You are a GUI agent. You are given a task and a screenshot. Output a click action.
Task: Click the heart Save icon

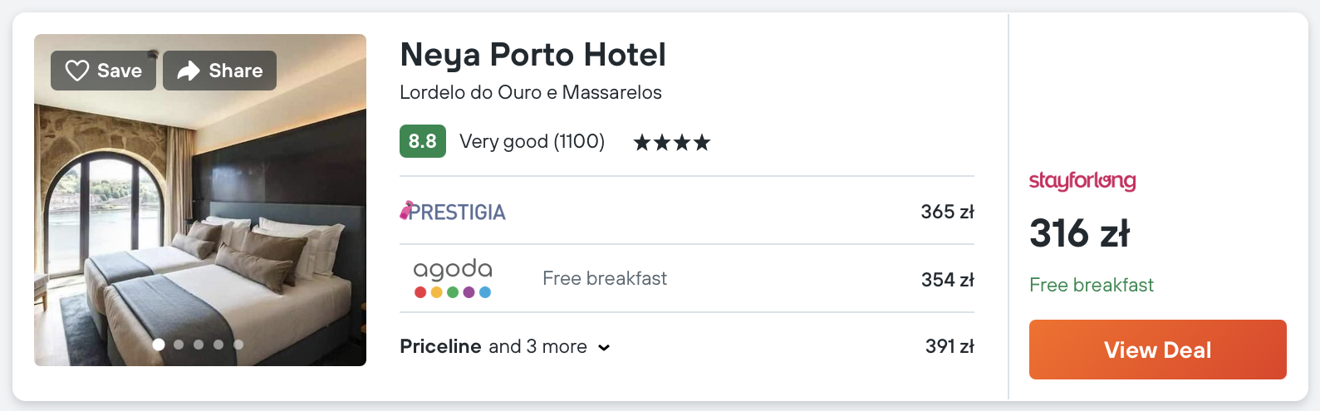[x=77, y=71]
